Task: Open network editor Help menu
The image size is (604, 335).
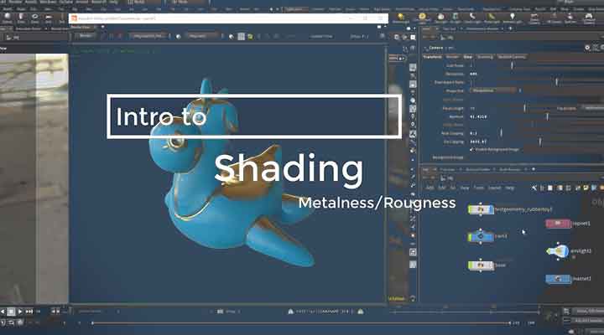Action: pyautogui.click(x=510, y=188)
